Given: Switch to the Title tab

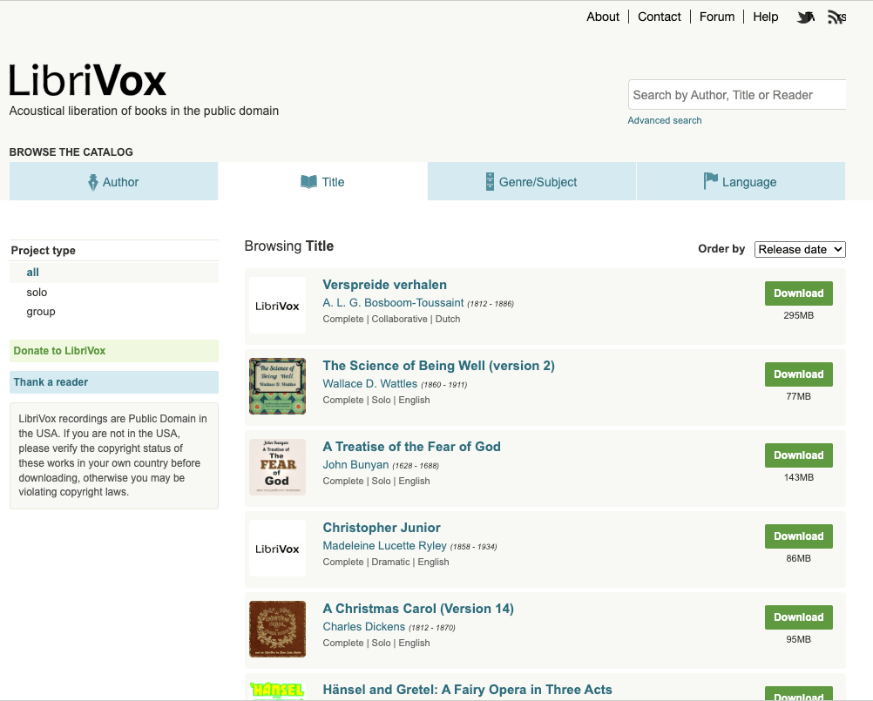Looking at the screenshot, I should pos(323,181).
